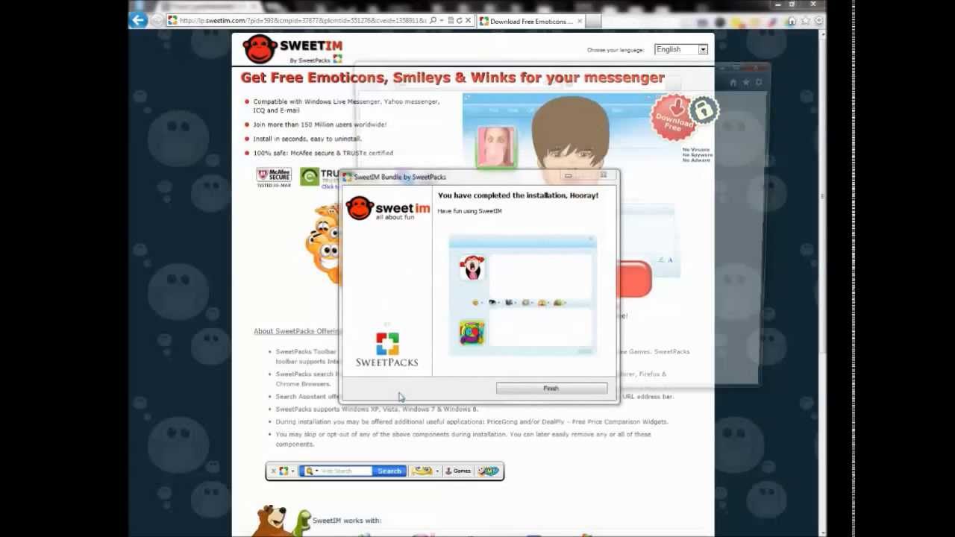The width and height of the screenshot is (955, 537).
Task: Open the browser Home icon
Action: pos(792,21)
